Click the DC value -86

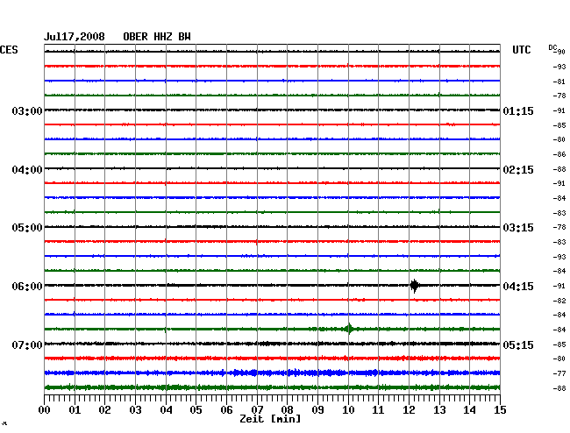click(559, 154)
